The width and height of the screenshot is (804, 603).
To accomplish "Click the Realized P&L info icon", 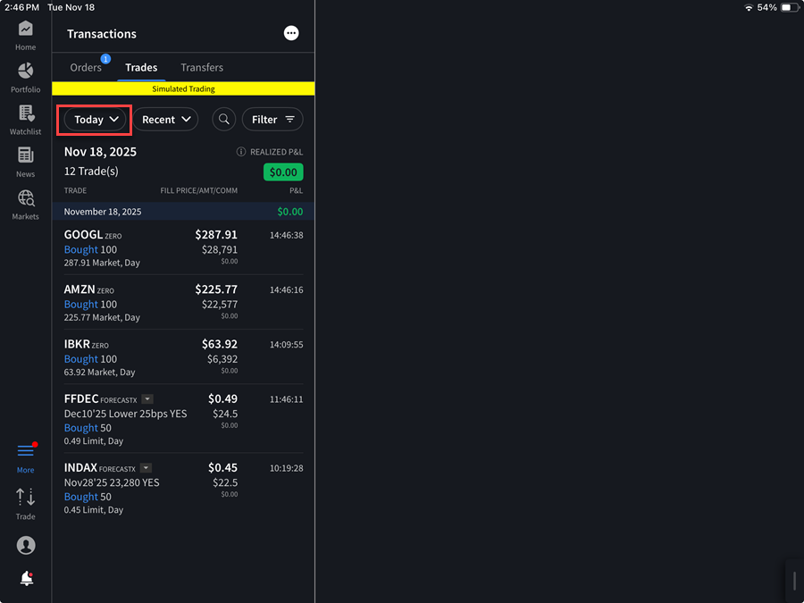I will tap(240, 152).
